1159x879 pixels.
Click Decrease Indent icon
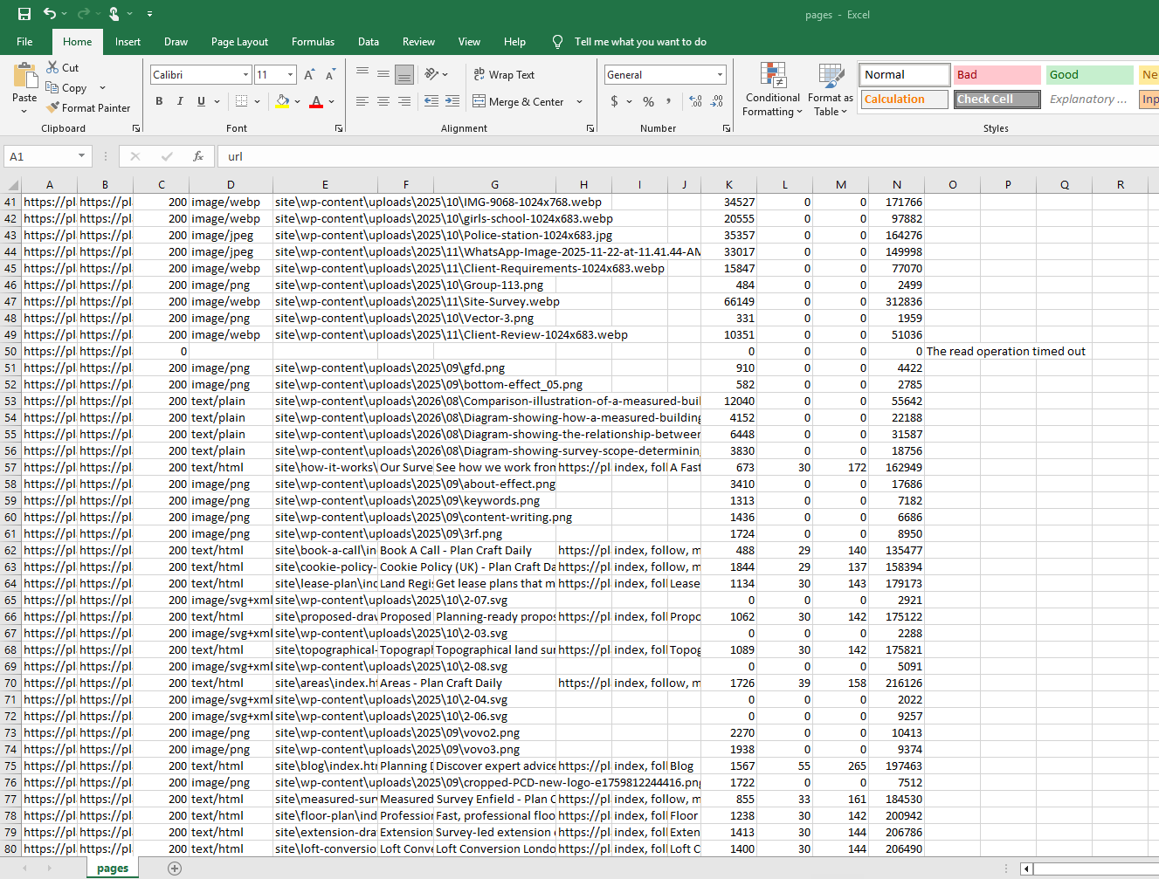431,101
